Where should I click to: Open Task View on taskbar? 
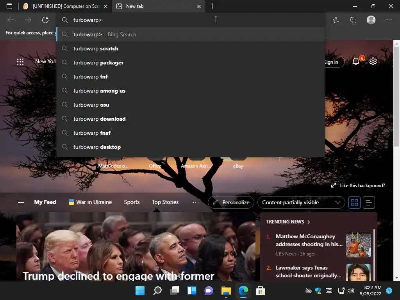pos(175,291)
